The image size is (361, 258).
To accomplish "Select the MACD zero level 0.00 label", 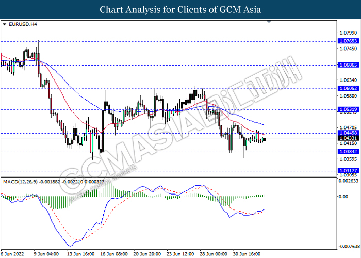I will pyautogui.click(x=343, y=197).
